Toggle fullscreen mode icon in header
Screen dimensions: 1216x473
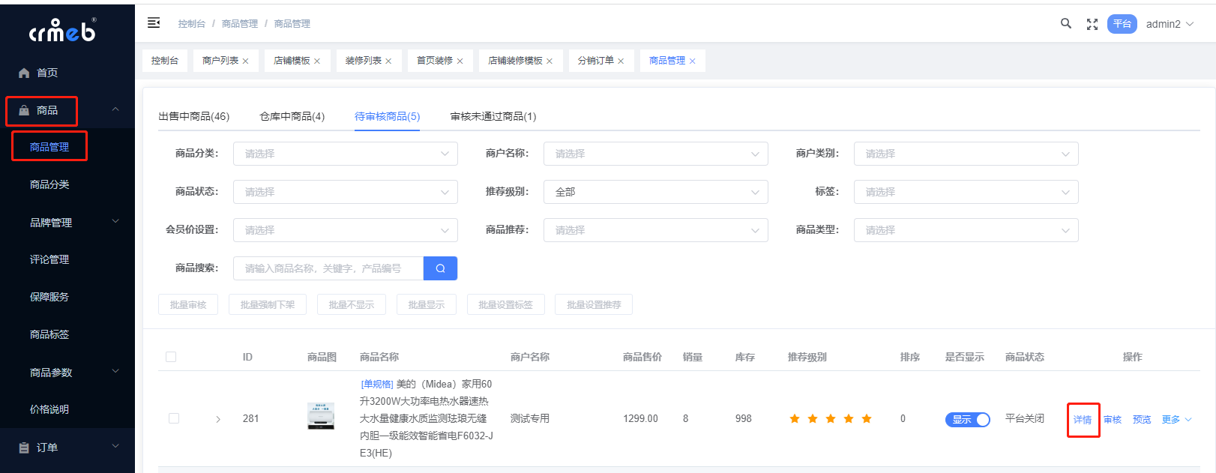(1092, 25)
